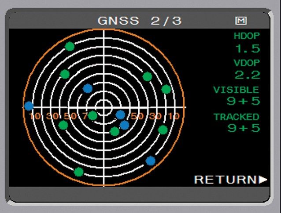Select the VDOP label
Image resolution: width=281 pixels, height=213 pixels.
[247, 63]
